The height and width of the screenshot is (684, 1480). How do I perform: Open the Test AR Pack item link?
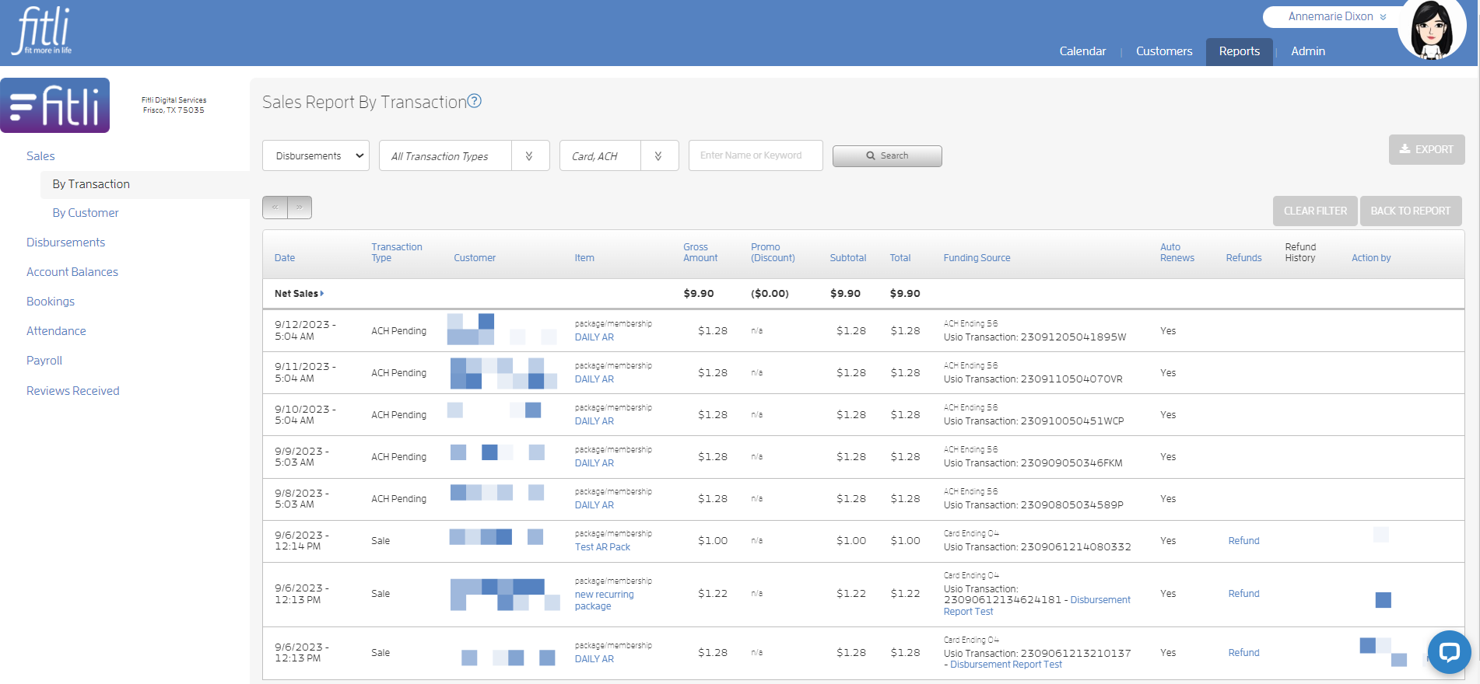coord(602,547)
